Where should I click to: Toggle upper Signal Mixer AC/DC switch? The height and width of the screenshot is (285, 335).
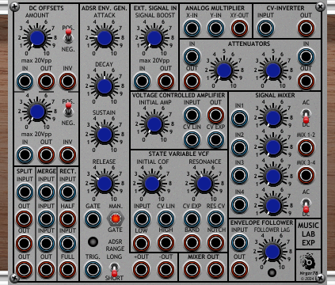(x=306, y=116)
